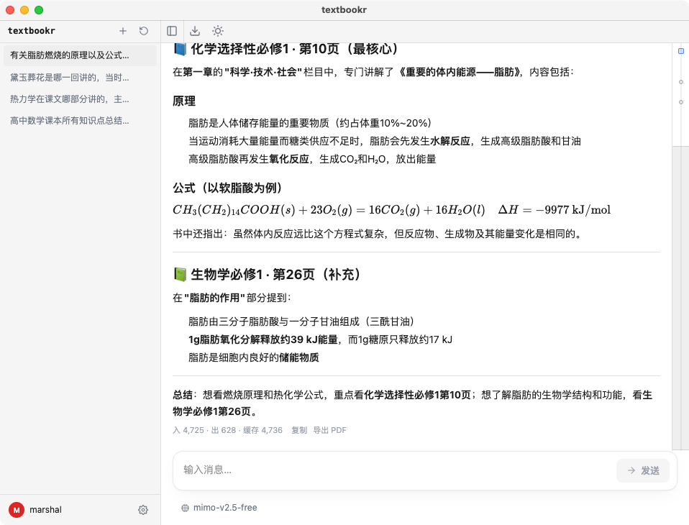The height and width of the screenshot is (525, 689).
Task: Click the 原理 section heading
Action: 184,101
